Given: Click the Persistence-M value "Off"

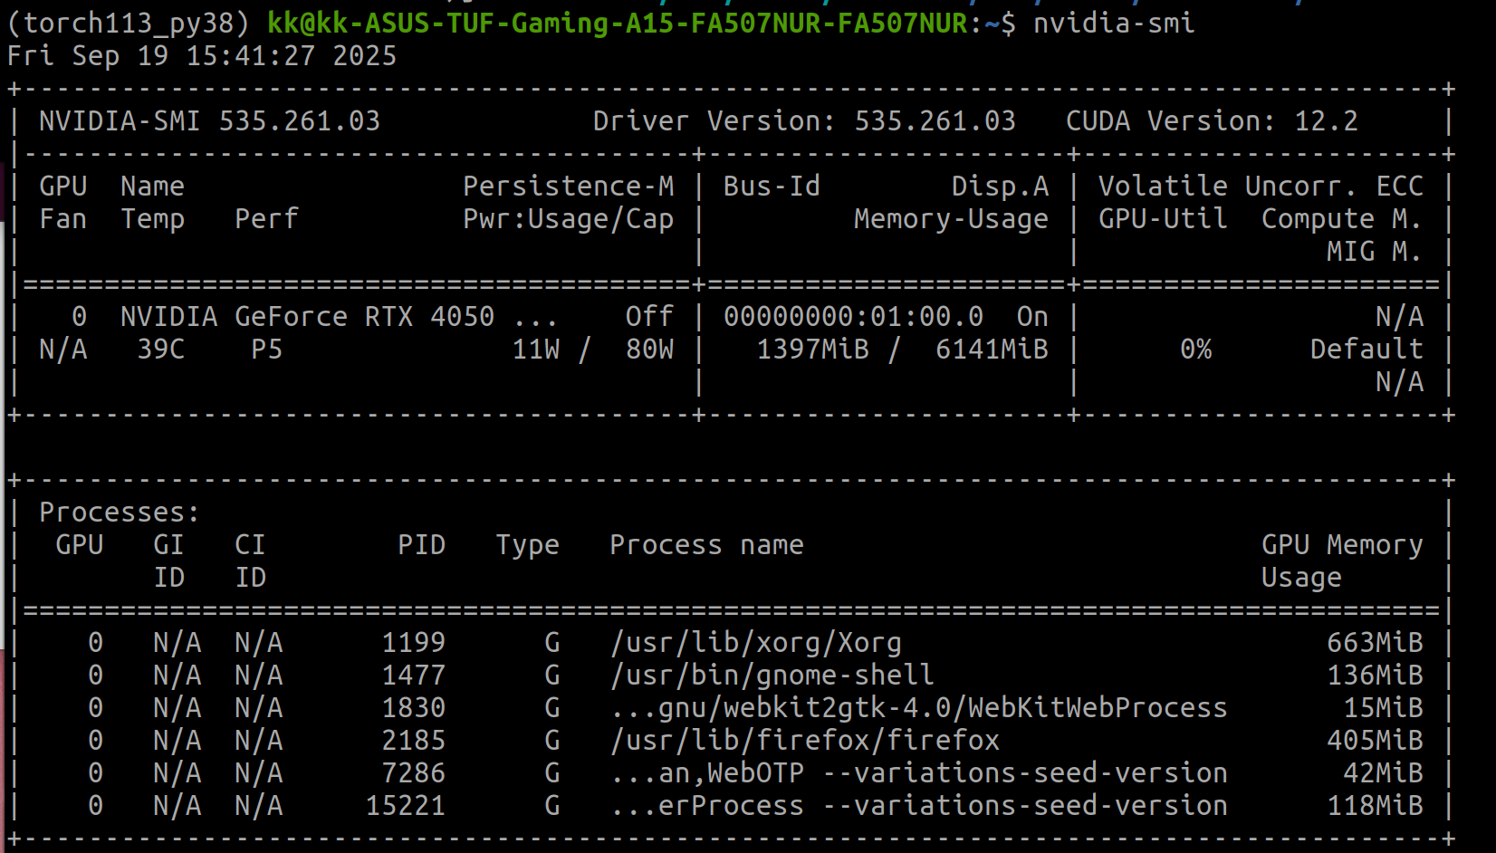Looking at the screenshot, I should 649,317.
